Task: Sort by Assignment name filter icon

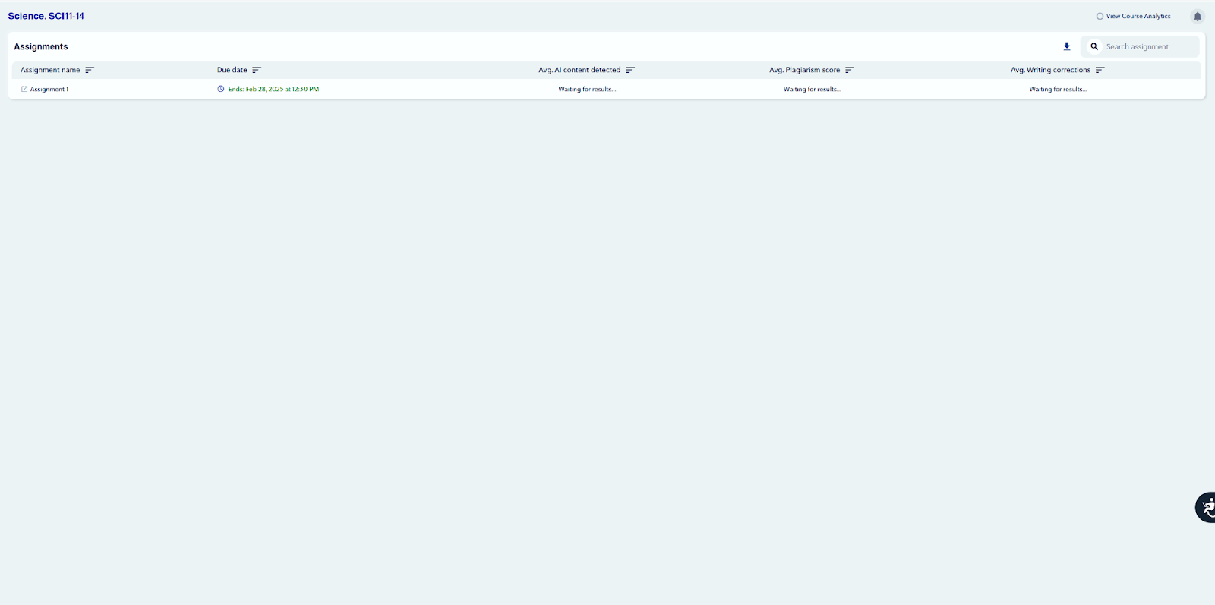Action: click(x=90, y=70)
